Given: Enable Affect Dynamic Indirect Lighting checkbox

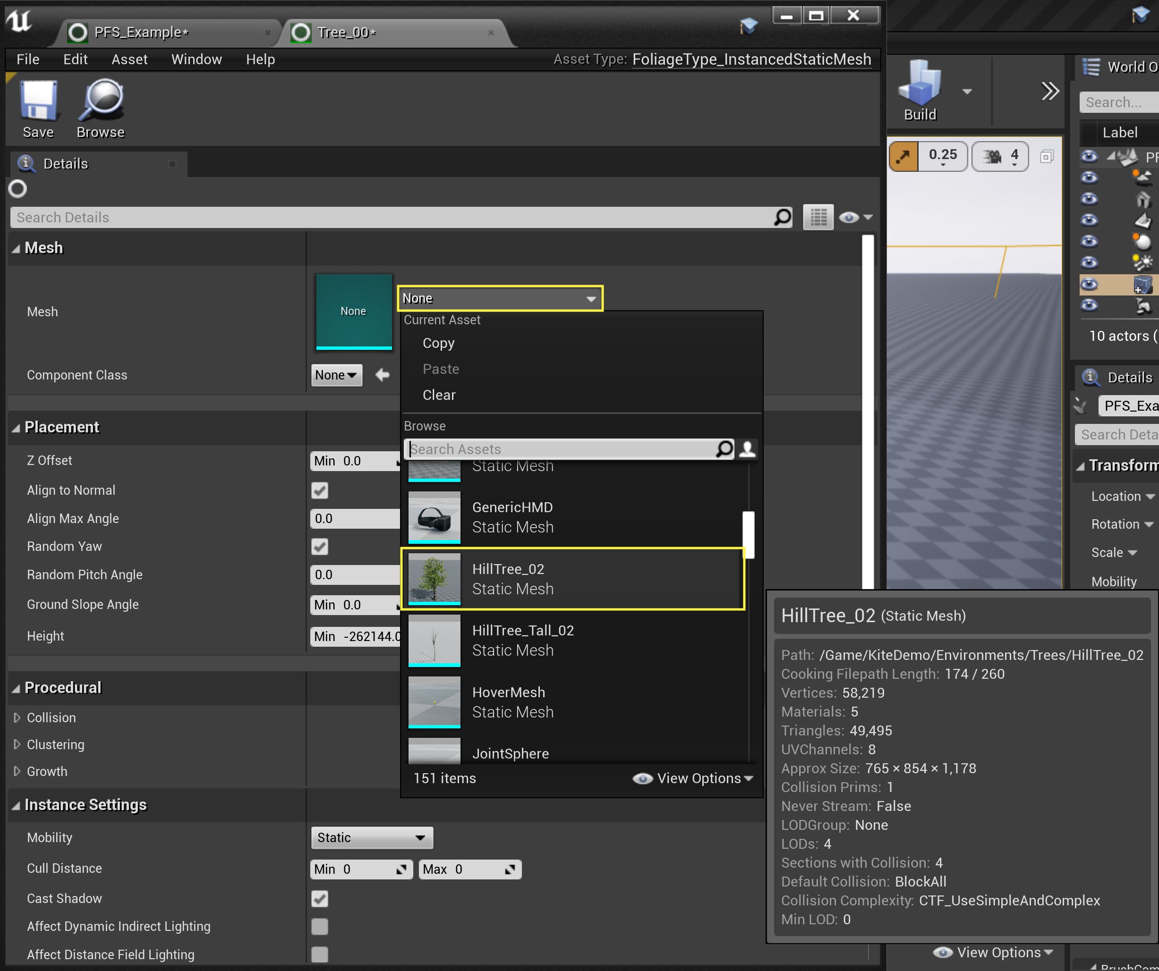Looking at the screenshot, I should (x=320, y=927).
